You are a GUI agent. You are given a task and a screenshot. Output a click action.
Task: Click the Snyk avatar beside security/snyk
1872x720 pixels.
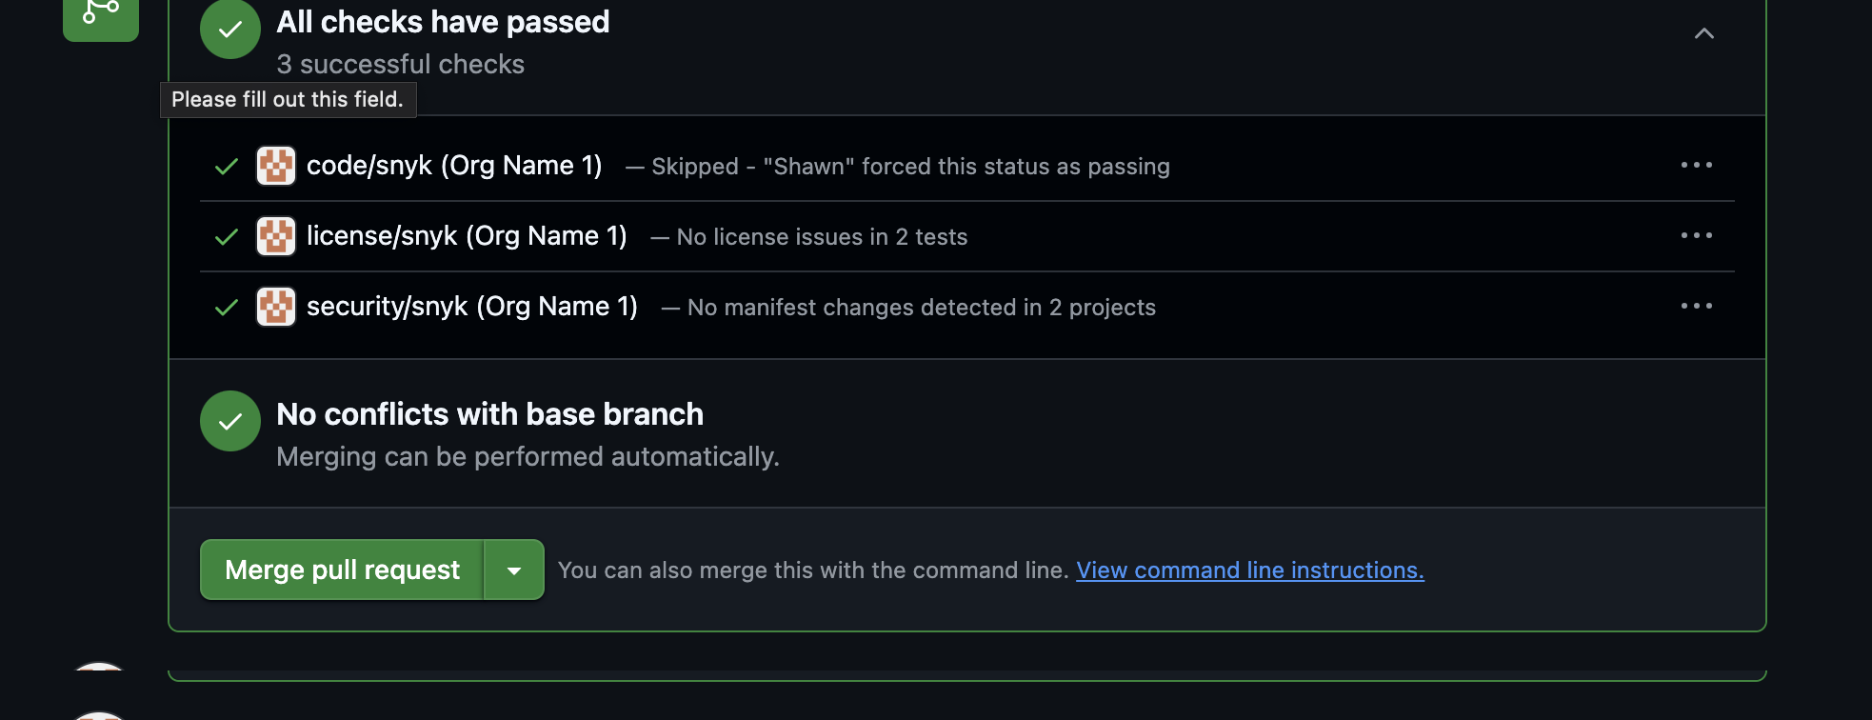pos(276,307)
